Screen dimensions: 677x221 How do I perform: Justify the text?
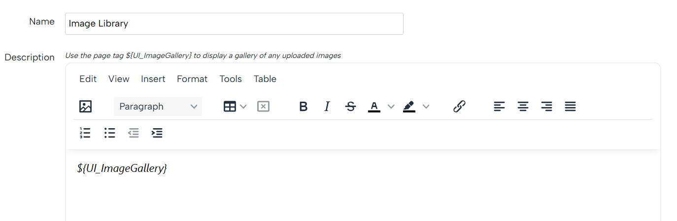click(570, 106)
